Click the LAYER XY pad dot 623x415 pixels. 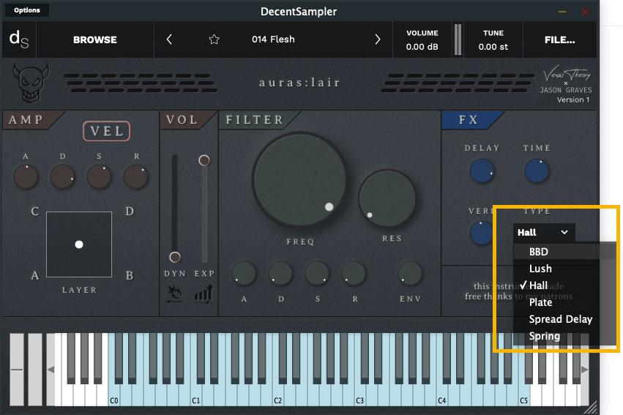[x=79, y=244]
